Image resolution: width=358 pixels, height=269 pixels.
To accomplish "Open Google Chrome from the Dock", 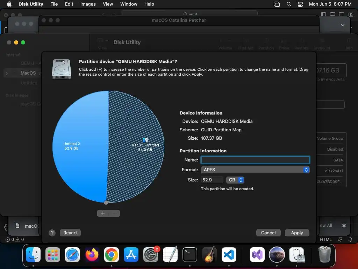I will coord(112,255).
